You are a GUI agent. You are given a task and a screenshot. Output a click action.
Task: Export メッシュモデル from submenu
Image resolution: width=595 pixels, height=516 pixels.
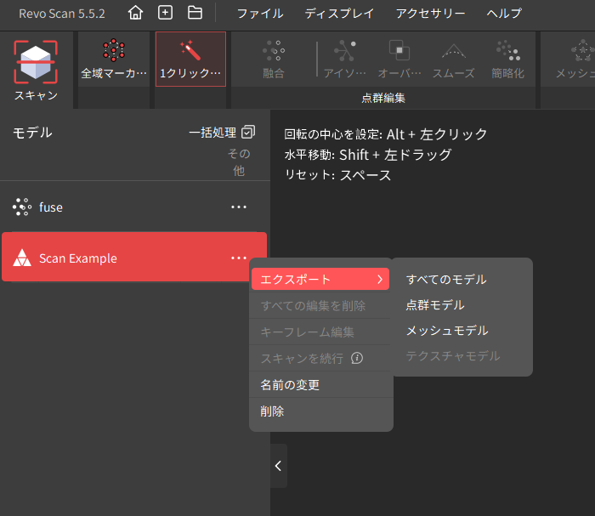coord(447,331)
